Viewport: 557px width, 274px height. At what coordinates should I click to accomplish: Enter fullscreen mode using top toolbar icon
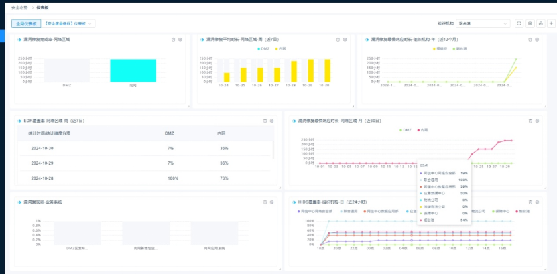519,23
